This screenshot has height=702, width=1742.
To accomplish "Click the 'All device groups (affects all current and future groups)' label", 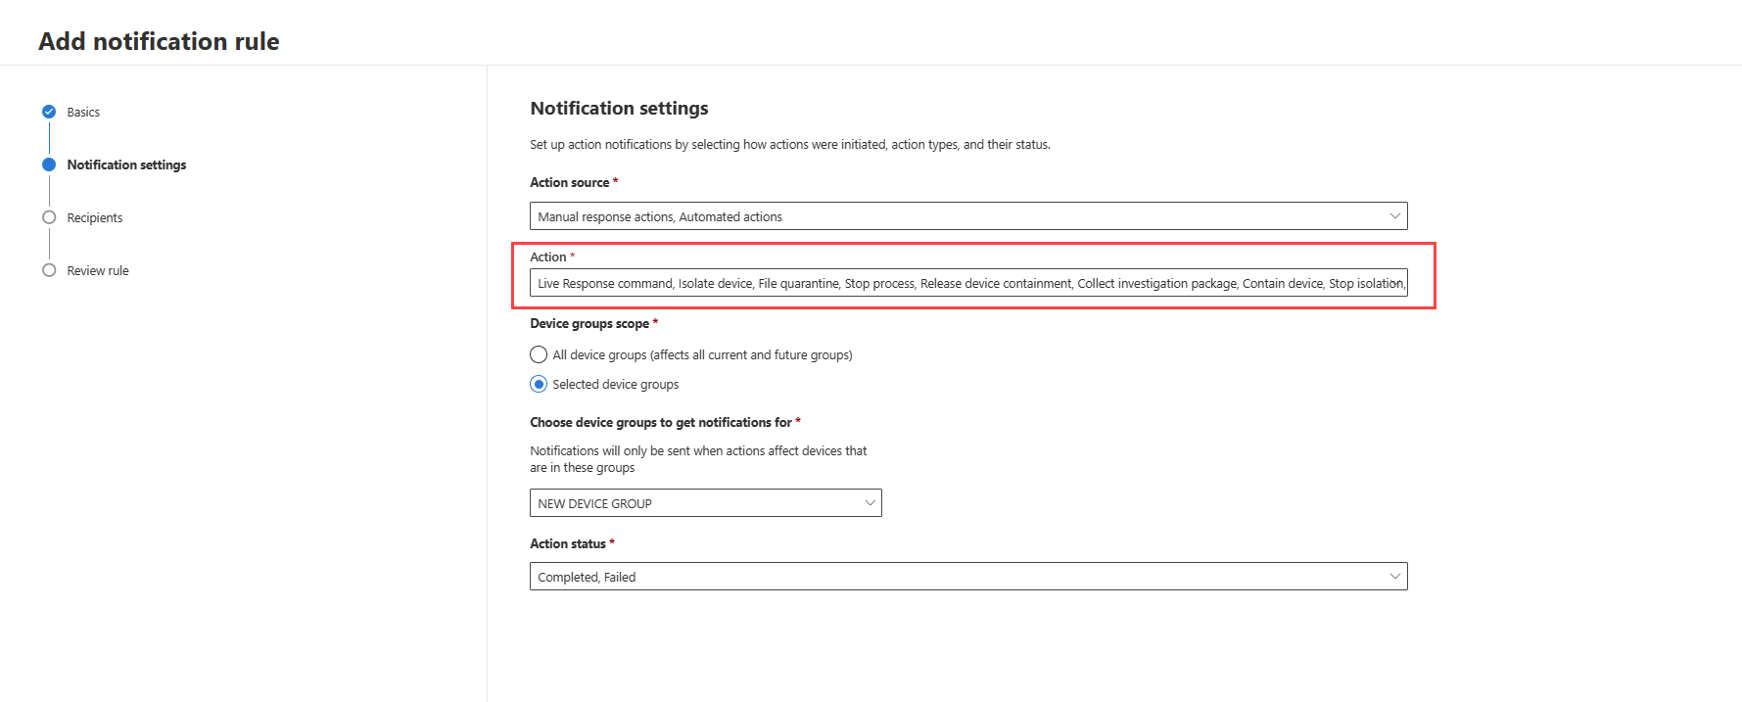I will tap(702, 354).
